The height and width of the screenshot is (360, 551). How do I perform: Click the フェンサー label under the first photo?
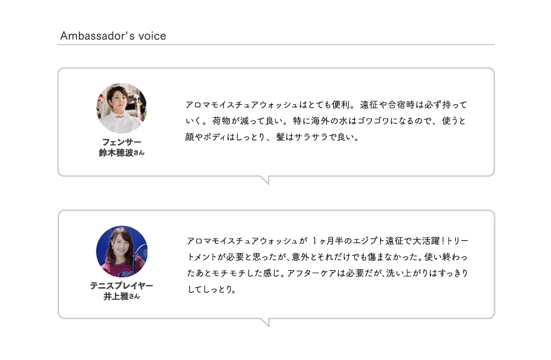(x=122, y=142)
